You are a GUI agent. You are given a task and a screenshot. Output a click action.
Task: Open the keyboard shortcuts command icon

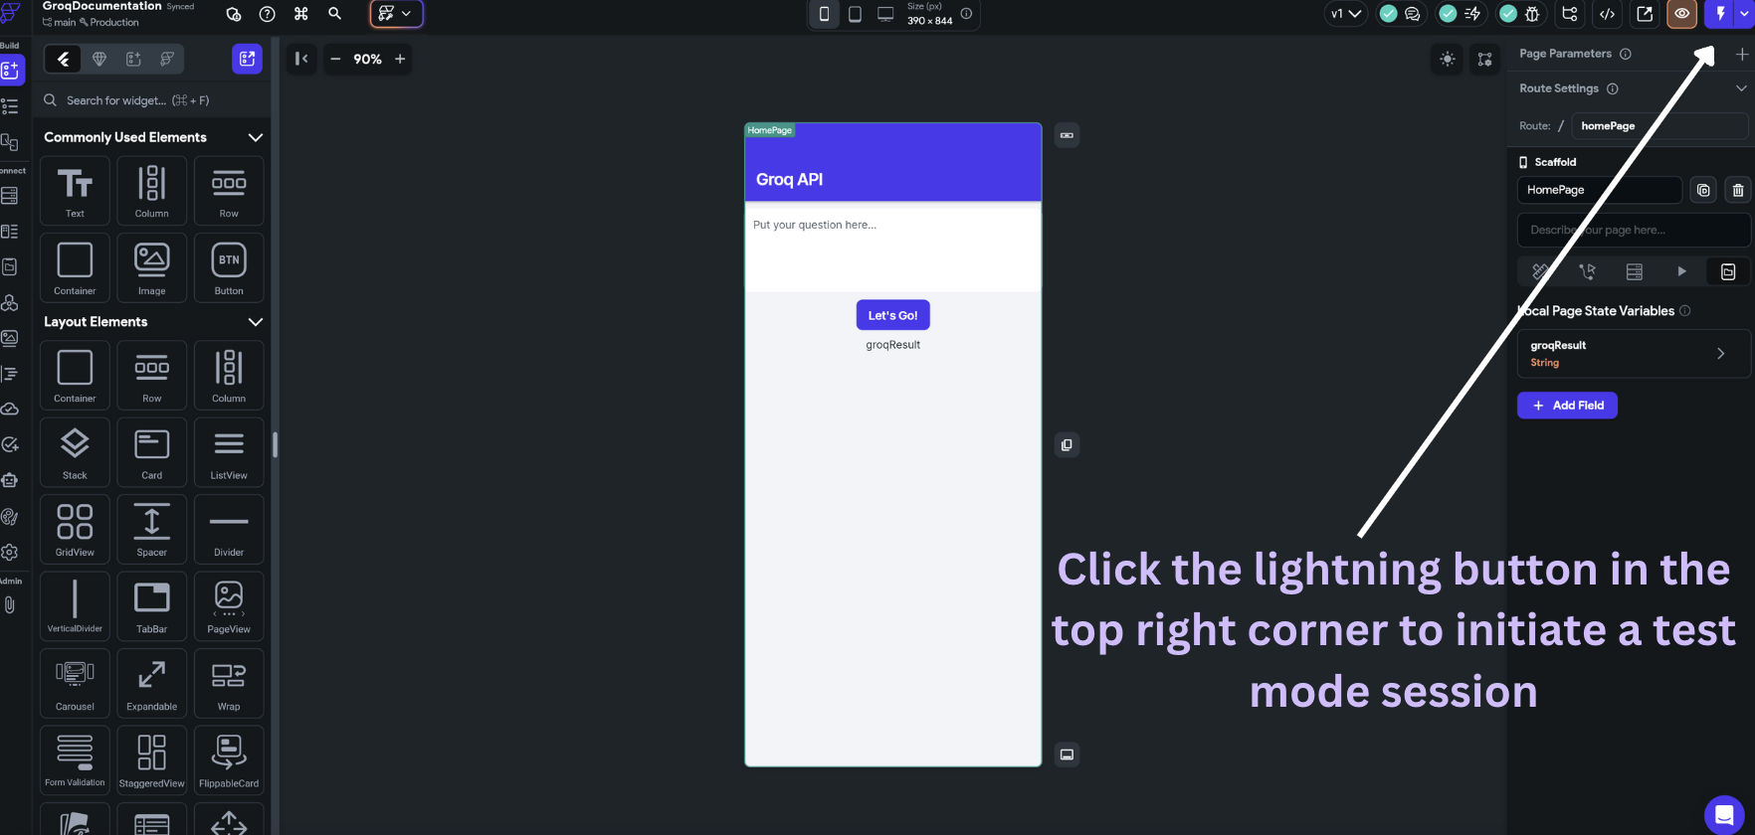point(300,14)
